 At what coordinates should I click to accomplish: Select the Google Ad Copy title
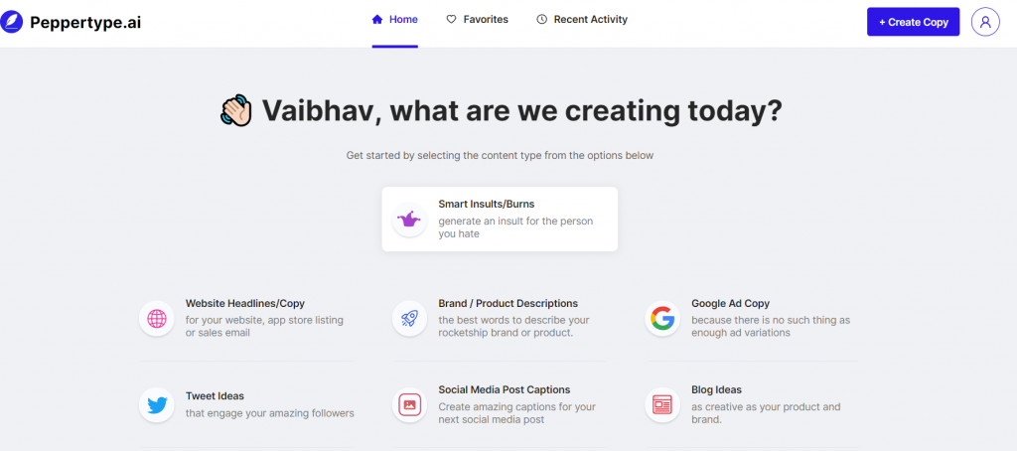pos(730,303)
